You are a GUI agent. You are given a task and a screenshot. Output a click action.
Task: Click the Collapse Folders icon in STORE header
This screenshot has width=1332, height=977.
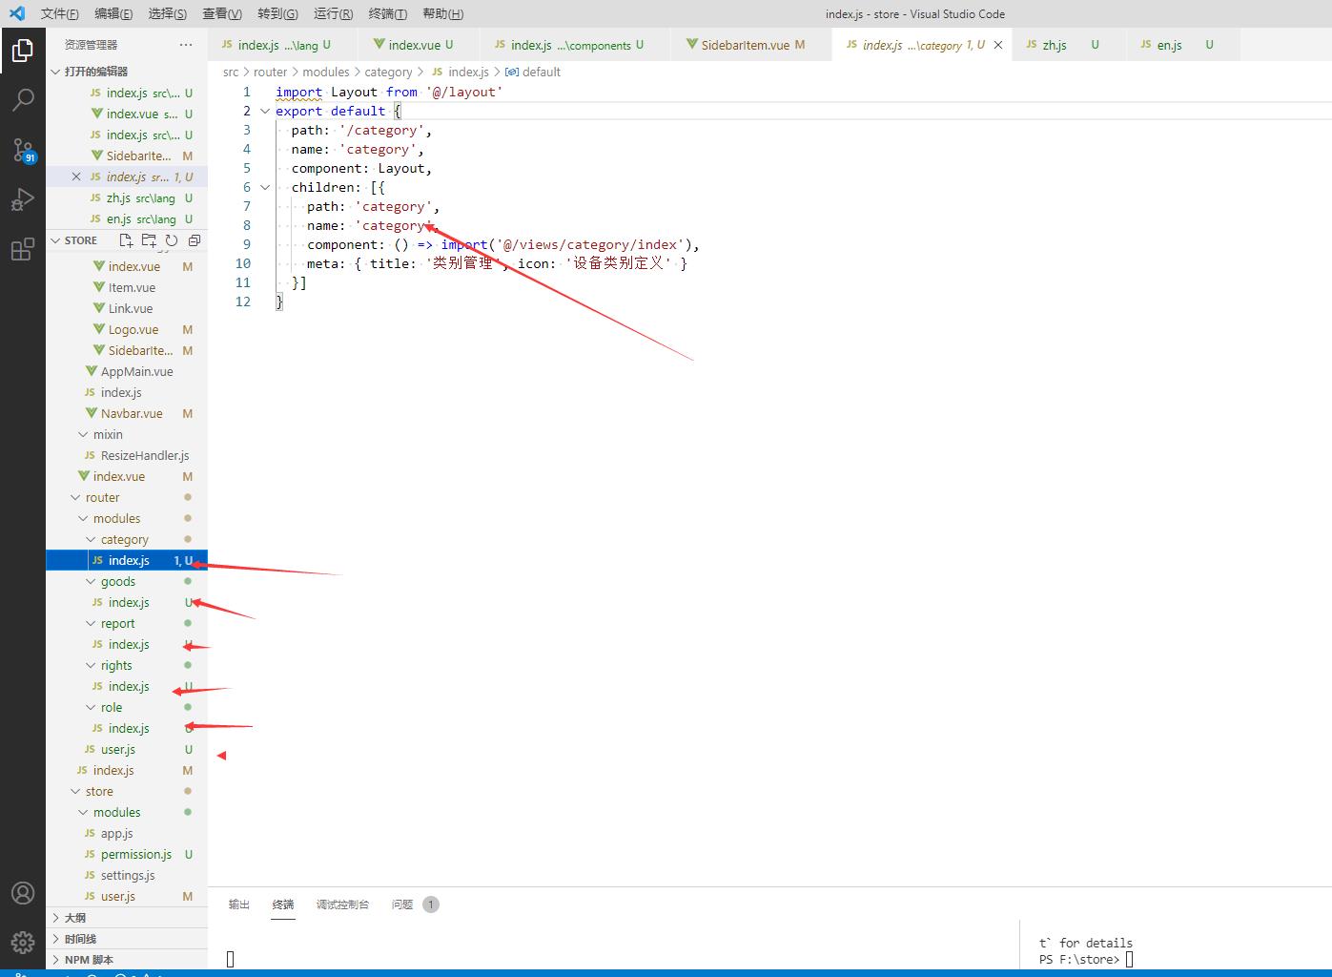[195, 240]
